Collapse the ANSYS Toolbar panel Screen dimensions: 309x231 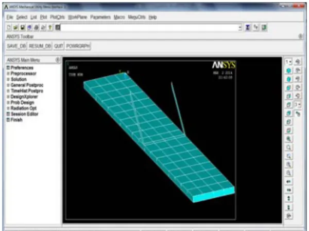point(300,36)
